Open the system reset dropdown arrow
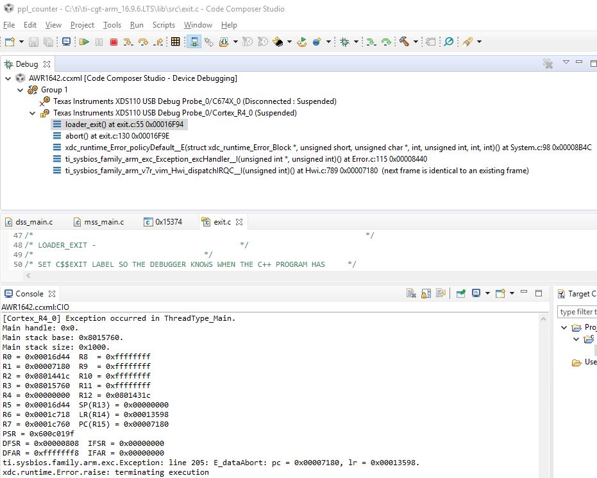This screenshot has height=478, width=597. pos(328,42)
